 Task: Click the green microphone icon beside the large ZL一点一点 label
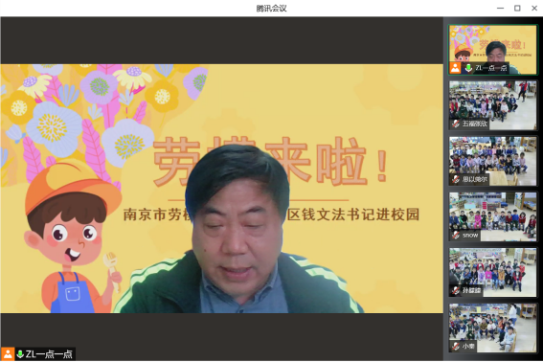click(x=20, y=354)
